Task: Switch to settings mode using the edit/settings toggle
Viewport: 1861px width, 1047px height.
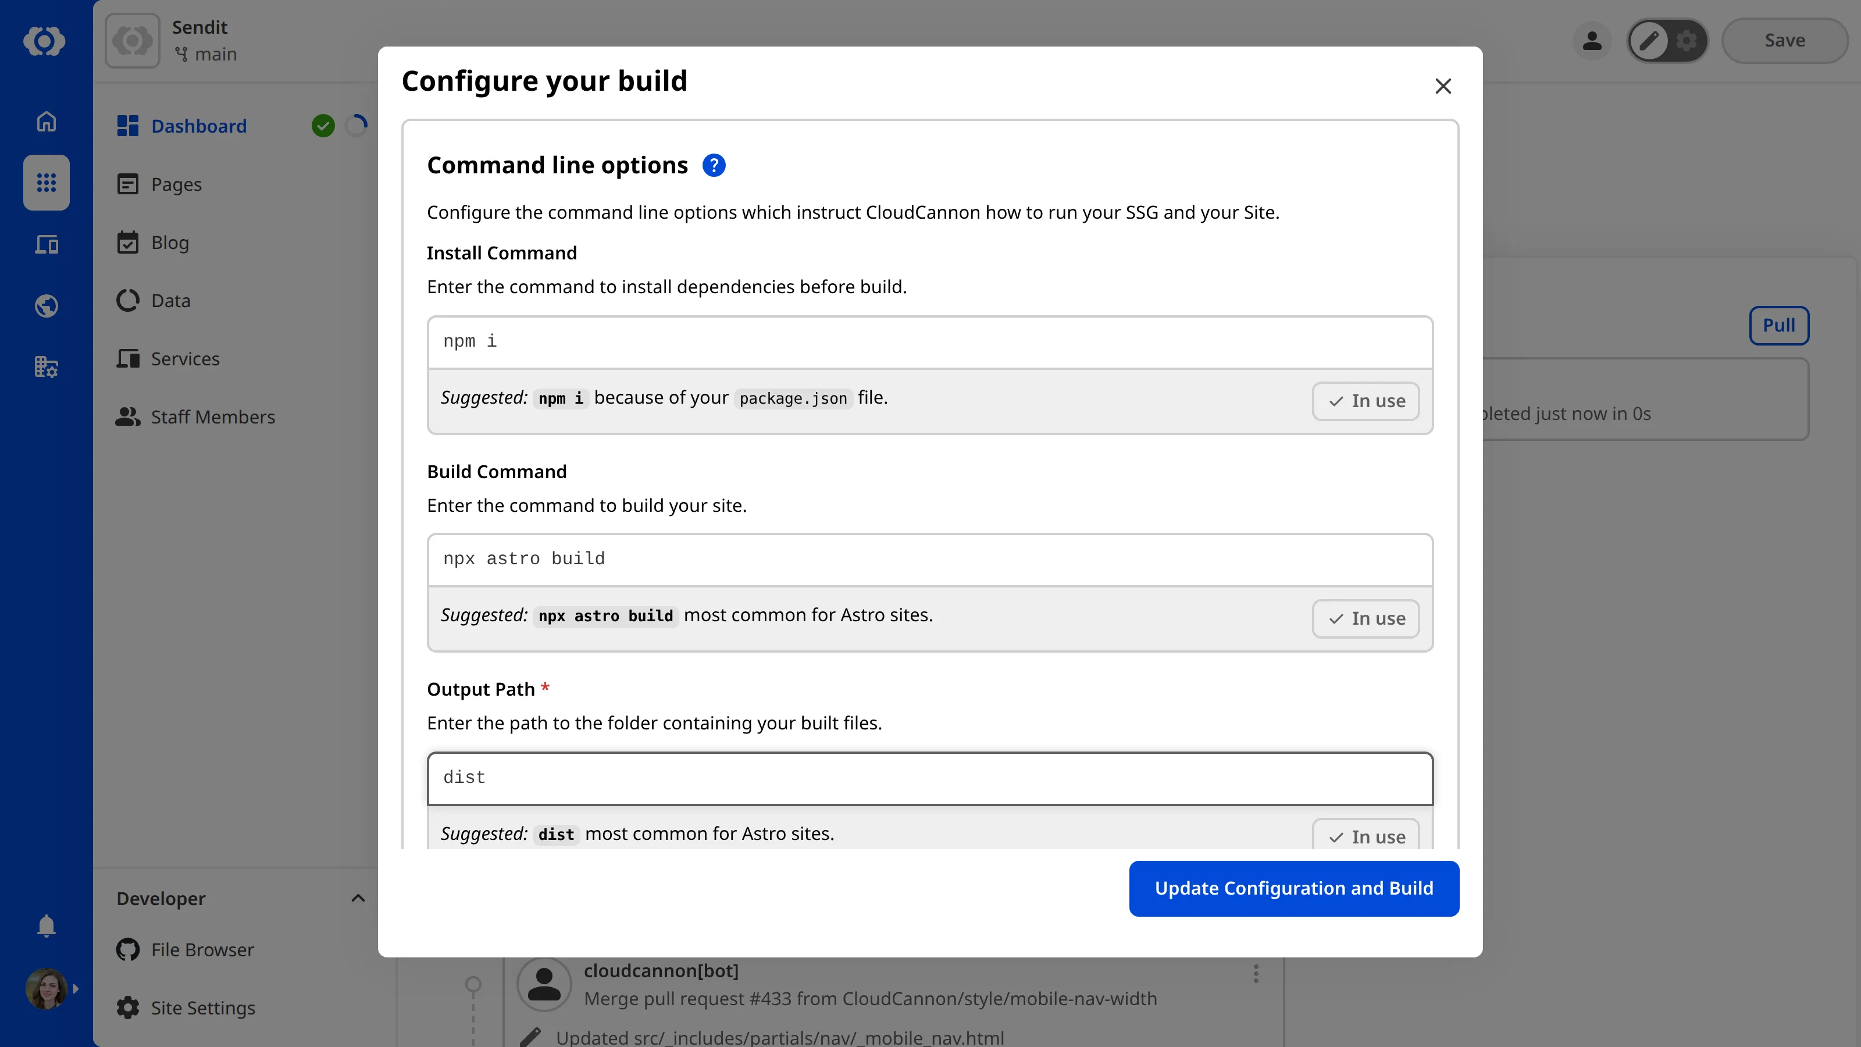Action: 1688,41
